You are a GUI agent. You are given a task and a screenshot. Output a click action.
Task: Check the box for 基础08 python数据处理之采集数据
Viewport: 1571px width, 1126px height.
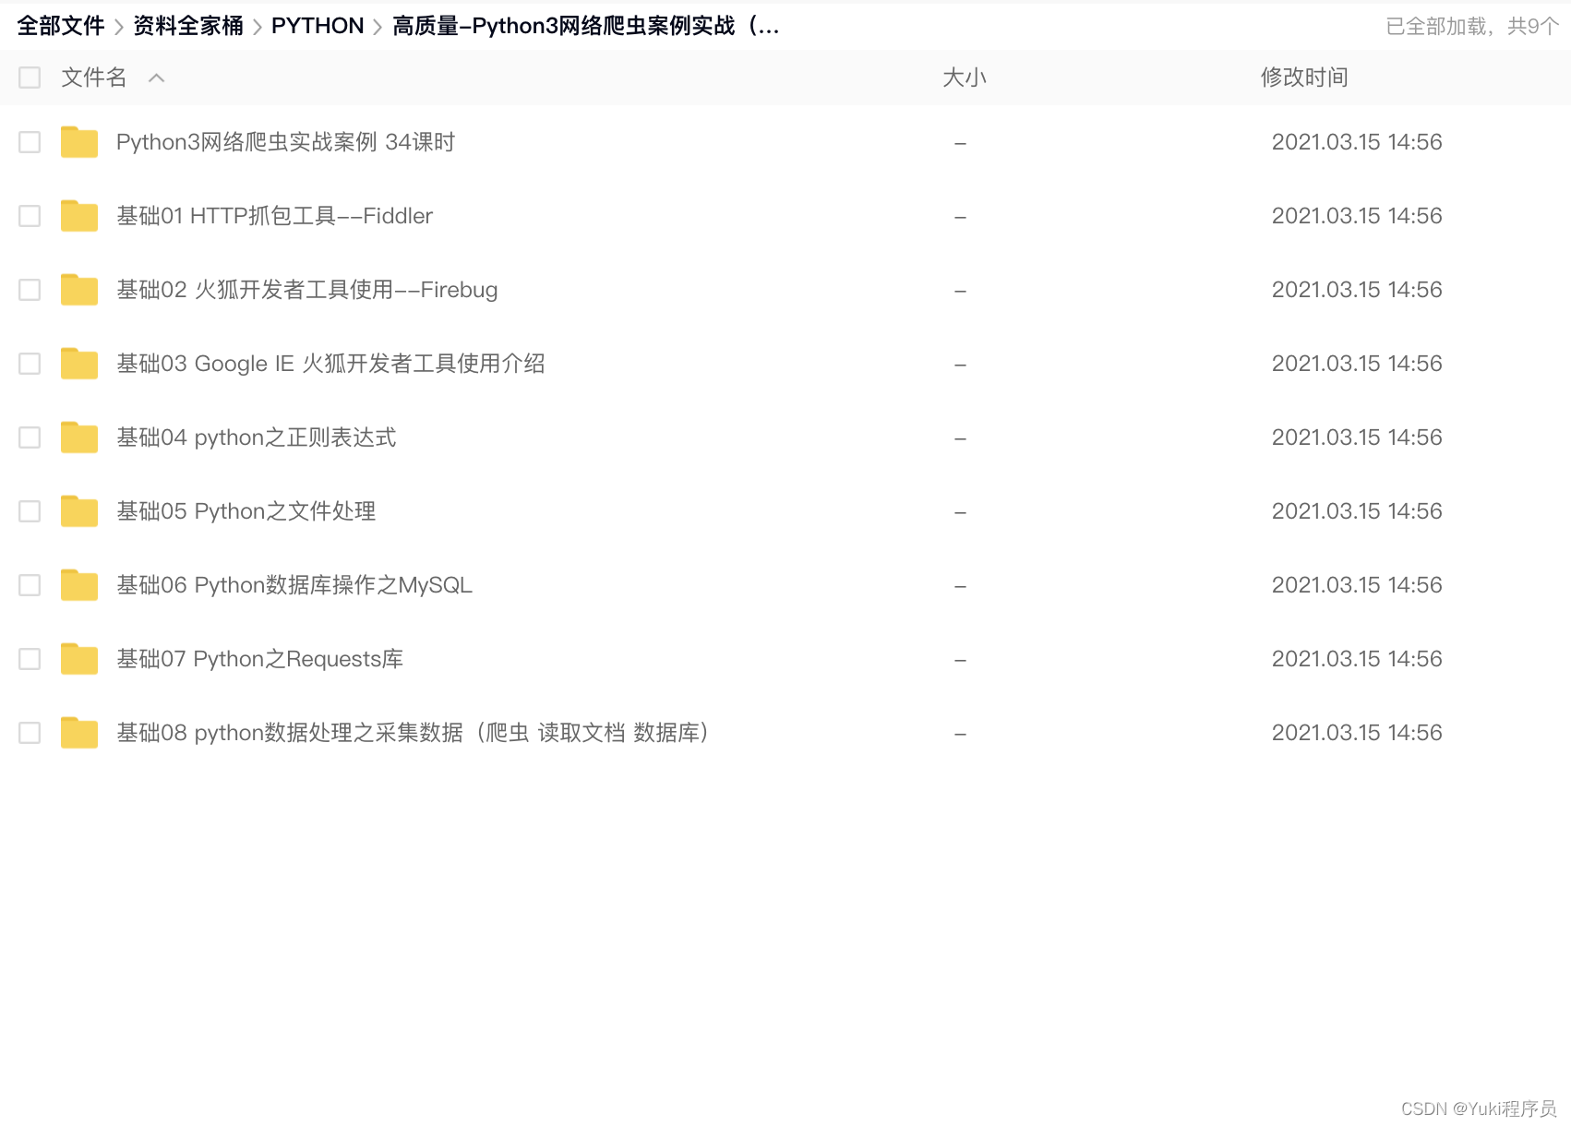click(30, 733)
